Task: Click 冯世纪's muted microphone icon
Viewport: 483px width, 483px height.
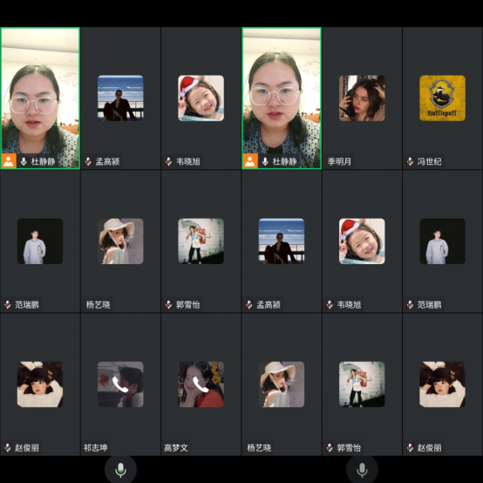Action: click(410, 161)
